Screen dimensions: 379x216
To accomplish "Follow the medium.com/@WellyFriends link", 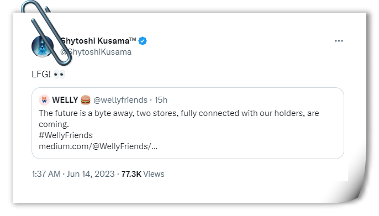I will click(98, 146).
